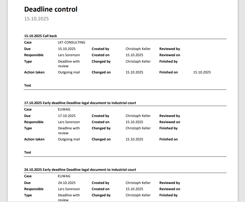The height and width of the screenshot is (202, 245).
Task: Click 'Outgoing mail' in the 17.10.2025 section
Action: click(69, 139)
